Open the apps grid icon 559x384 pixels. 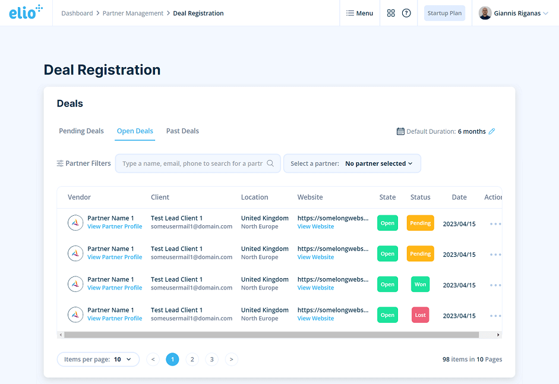coord(391,13)
